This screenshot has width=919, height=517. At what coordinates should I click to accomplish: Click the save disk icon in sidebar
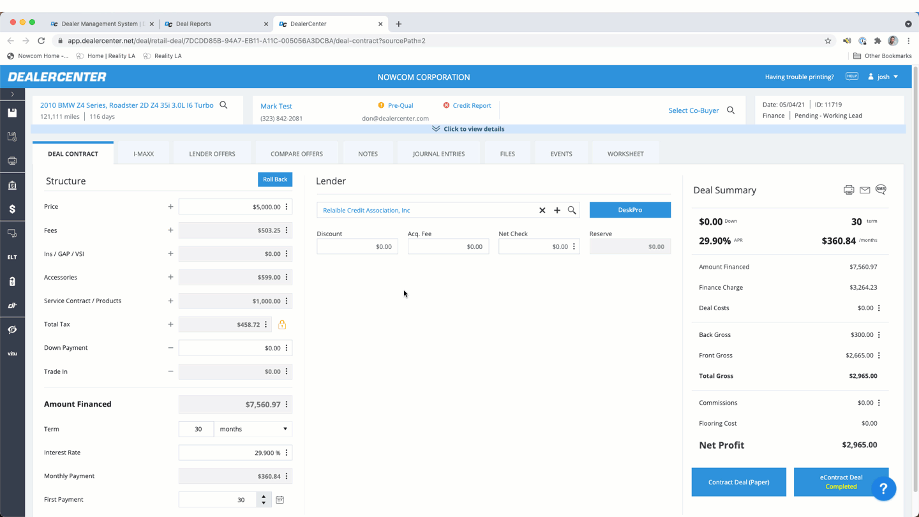[12, 112]
